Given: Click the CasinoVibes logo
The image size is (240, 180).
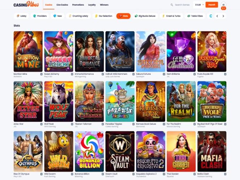Looking at the screenshot, I should 26,4.
